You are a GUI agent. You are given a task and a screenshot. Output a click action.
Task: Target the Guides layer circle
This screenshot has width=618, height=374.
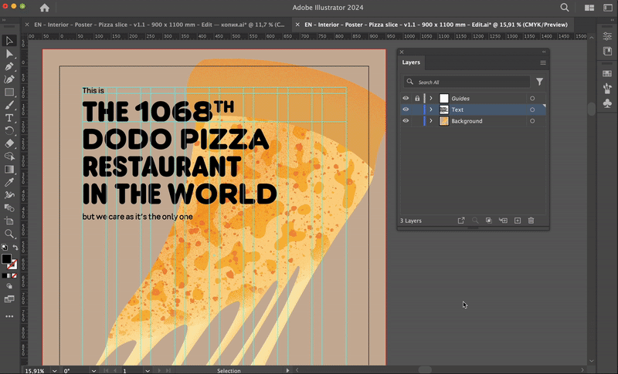532,98
